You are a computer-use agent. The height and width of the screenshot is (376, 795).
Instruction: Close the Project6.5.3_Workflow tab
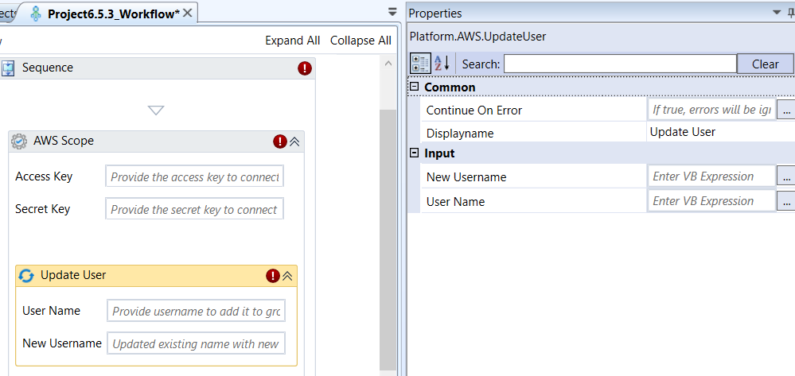pos(187,14)
